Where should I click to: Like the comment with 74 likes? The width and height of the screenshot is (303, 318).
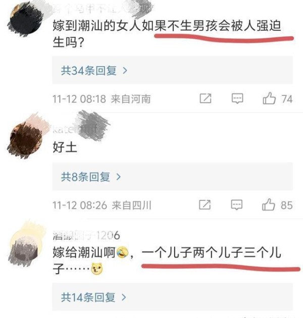click(269, 98)
